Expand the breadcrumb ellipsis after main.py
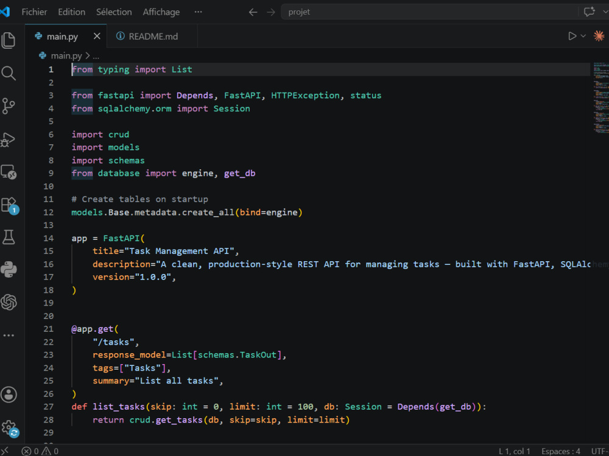The image size is (609, 456). 96,56
